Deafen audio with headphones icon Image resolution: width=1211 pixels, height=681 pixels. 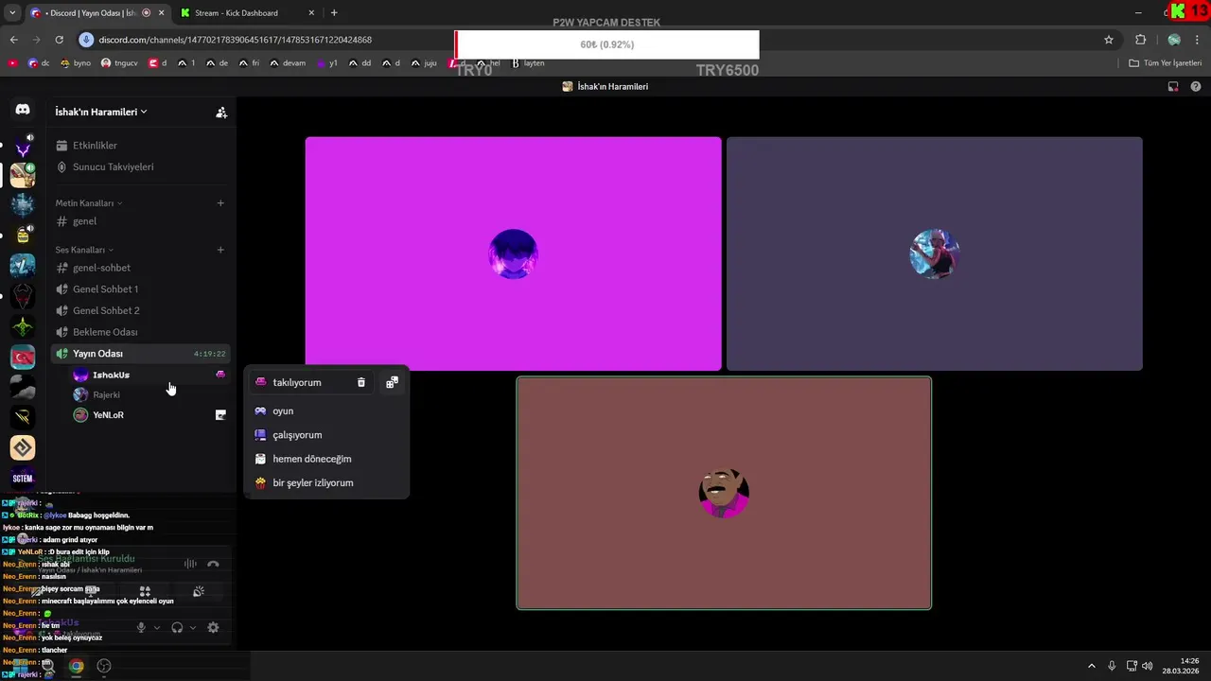click(x=177, y=627)
